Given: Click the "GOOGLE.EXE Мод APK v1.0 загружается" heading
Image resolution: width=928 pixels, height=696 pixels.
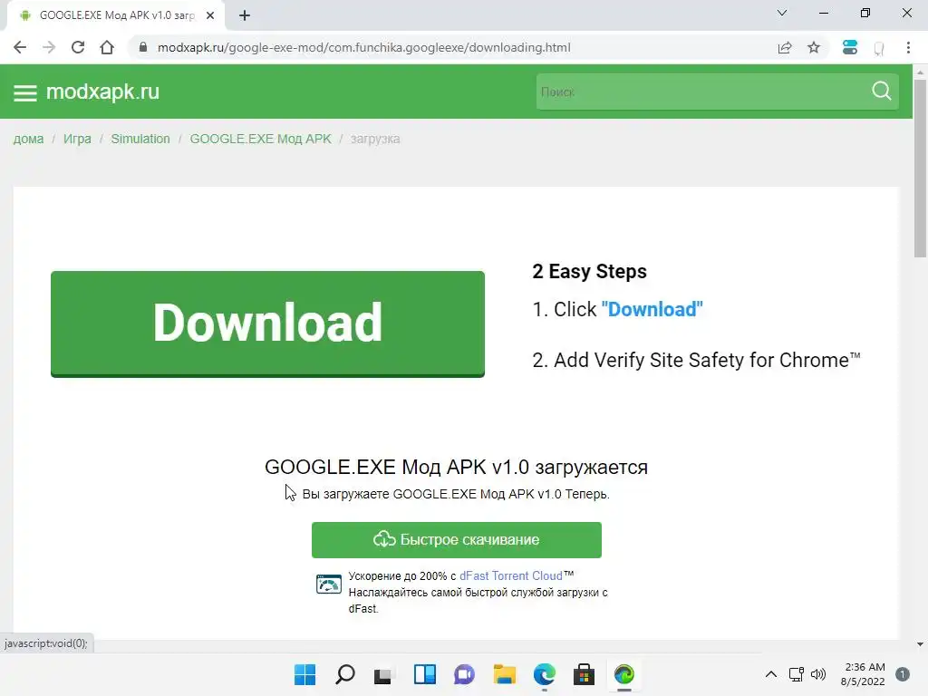Looking at the screenshot, I should point(457,467).
